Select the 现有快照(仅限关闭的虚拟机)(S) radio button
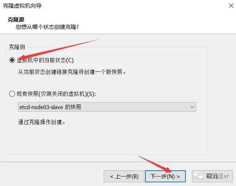Viewport: 236px width, 186px height. 12,94
